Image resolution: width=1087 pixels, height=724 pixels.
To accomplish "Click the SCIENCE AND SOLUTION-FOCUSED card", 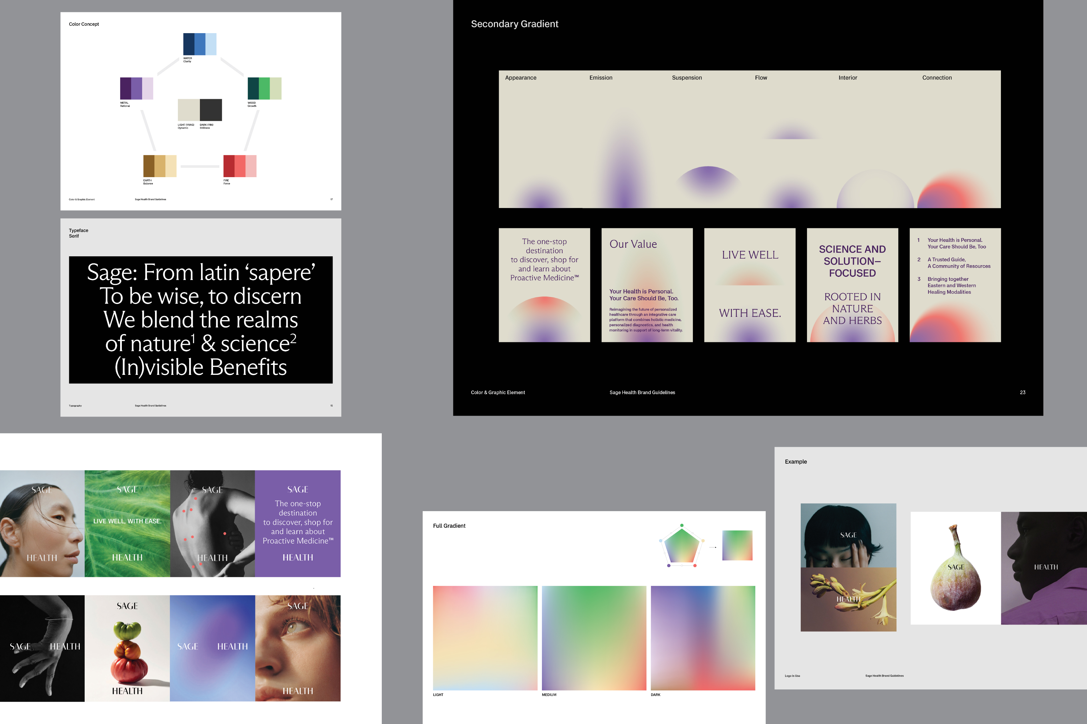I will tap(852, 285).
